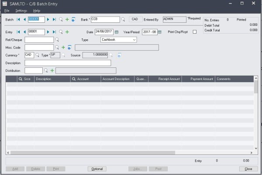The width and height of the screenshot is (262, 175).
Task: Click the Payment Amount column header
Action: (x=198, y=79)
